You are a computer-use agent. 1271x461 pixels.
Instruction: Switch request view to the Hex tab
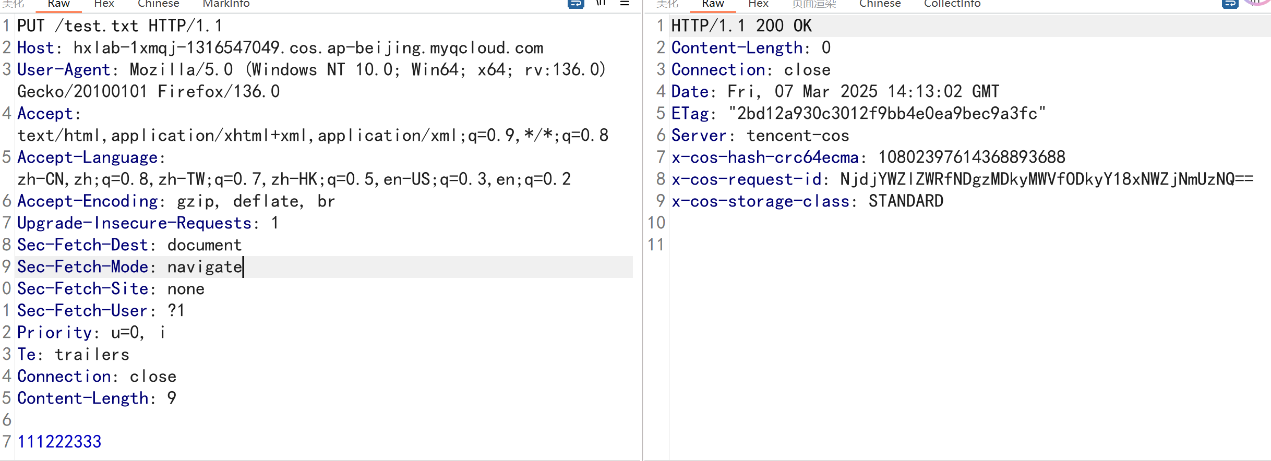(104, 4)
